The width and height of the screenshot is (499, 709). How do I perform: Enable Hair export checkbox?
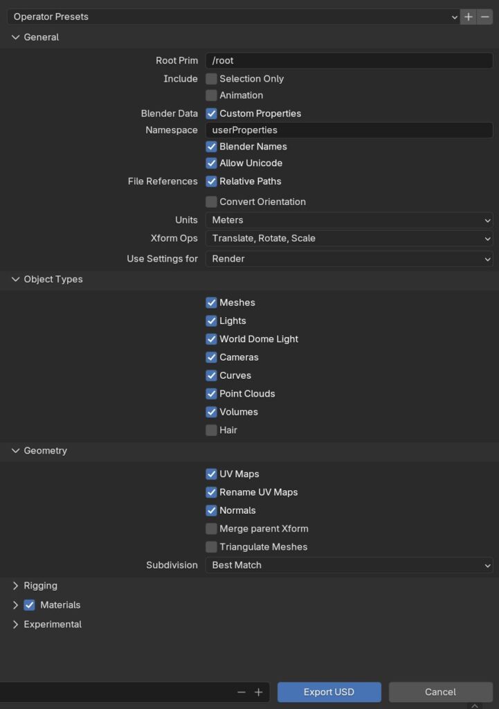tap(212, 430)
